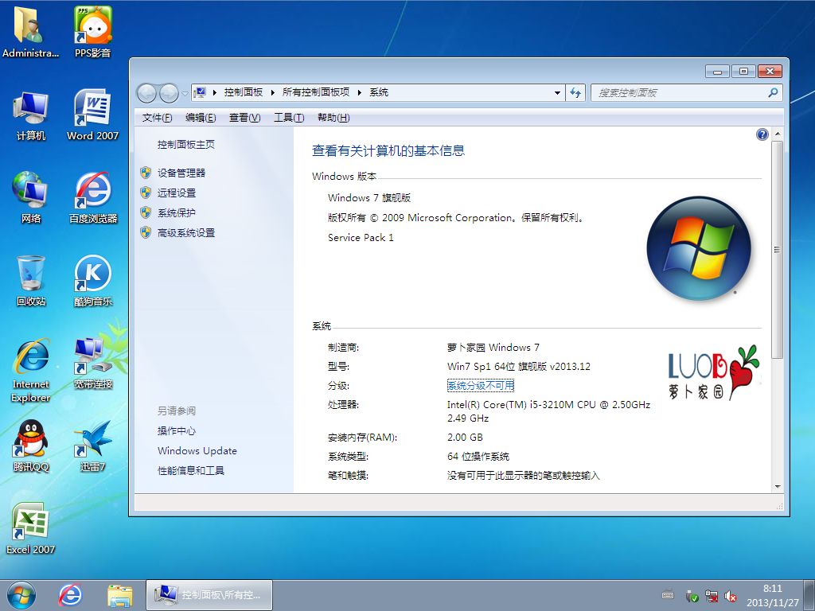Open Internet Explorer from the taskbar
The image size is (815, 611).
pos(70,595)
